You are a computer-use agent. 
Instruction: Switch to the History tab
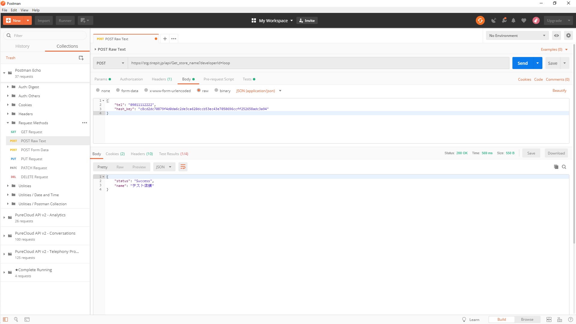(x=22, y=46)
